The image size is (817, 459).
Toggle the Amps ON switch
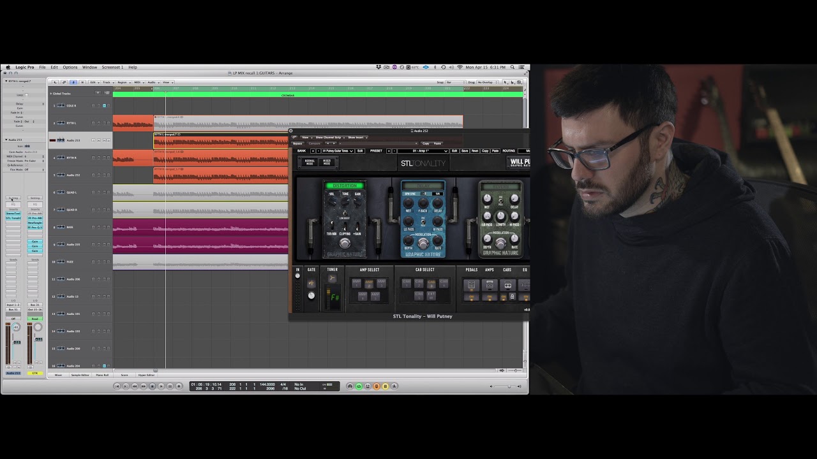[490, 296]
